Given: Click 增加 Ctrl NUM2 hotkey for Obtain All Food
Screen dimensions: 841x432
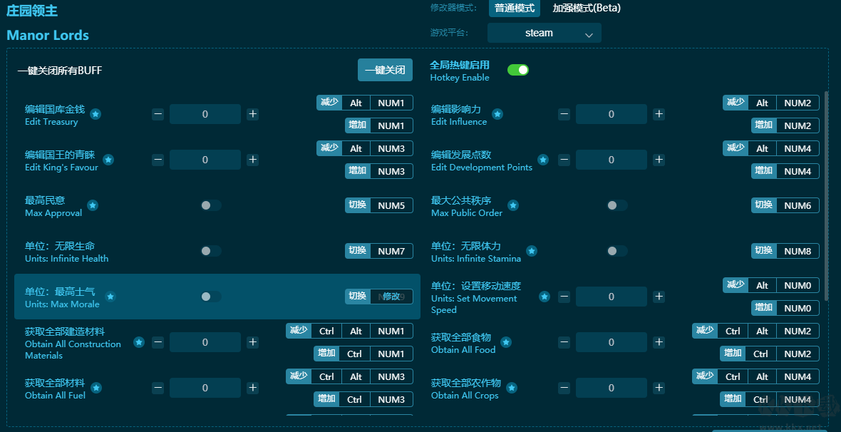Looking at the screenshot, I should [x=770, y=354].
